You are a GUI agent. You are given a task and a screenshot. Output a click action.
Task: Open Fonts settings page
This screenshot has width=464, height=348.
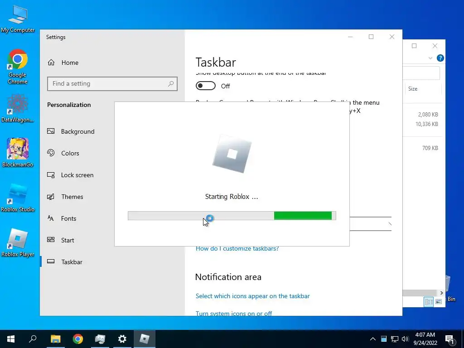[x=62, y=218]
